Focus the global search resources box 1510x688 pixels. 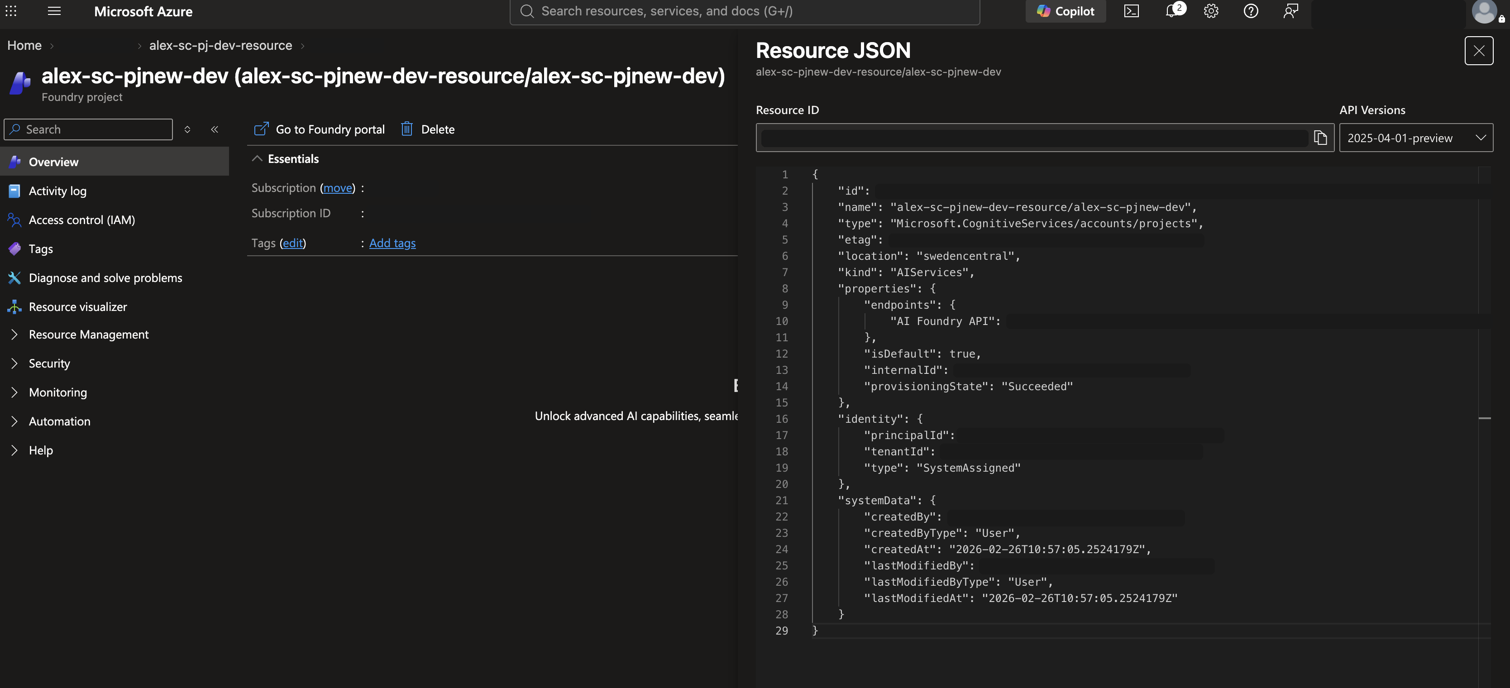[x=745, y=11]
